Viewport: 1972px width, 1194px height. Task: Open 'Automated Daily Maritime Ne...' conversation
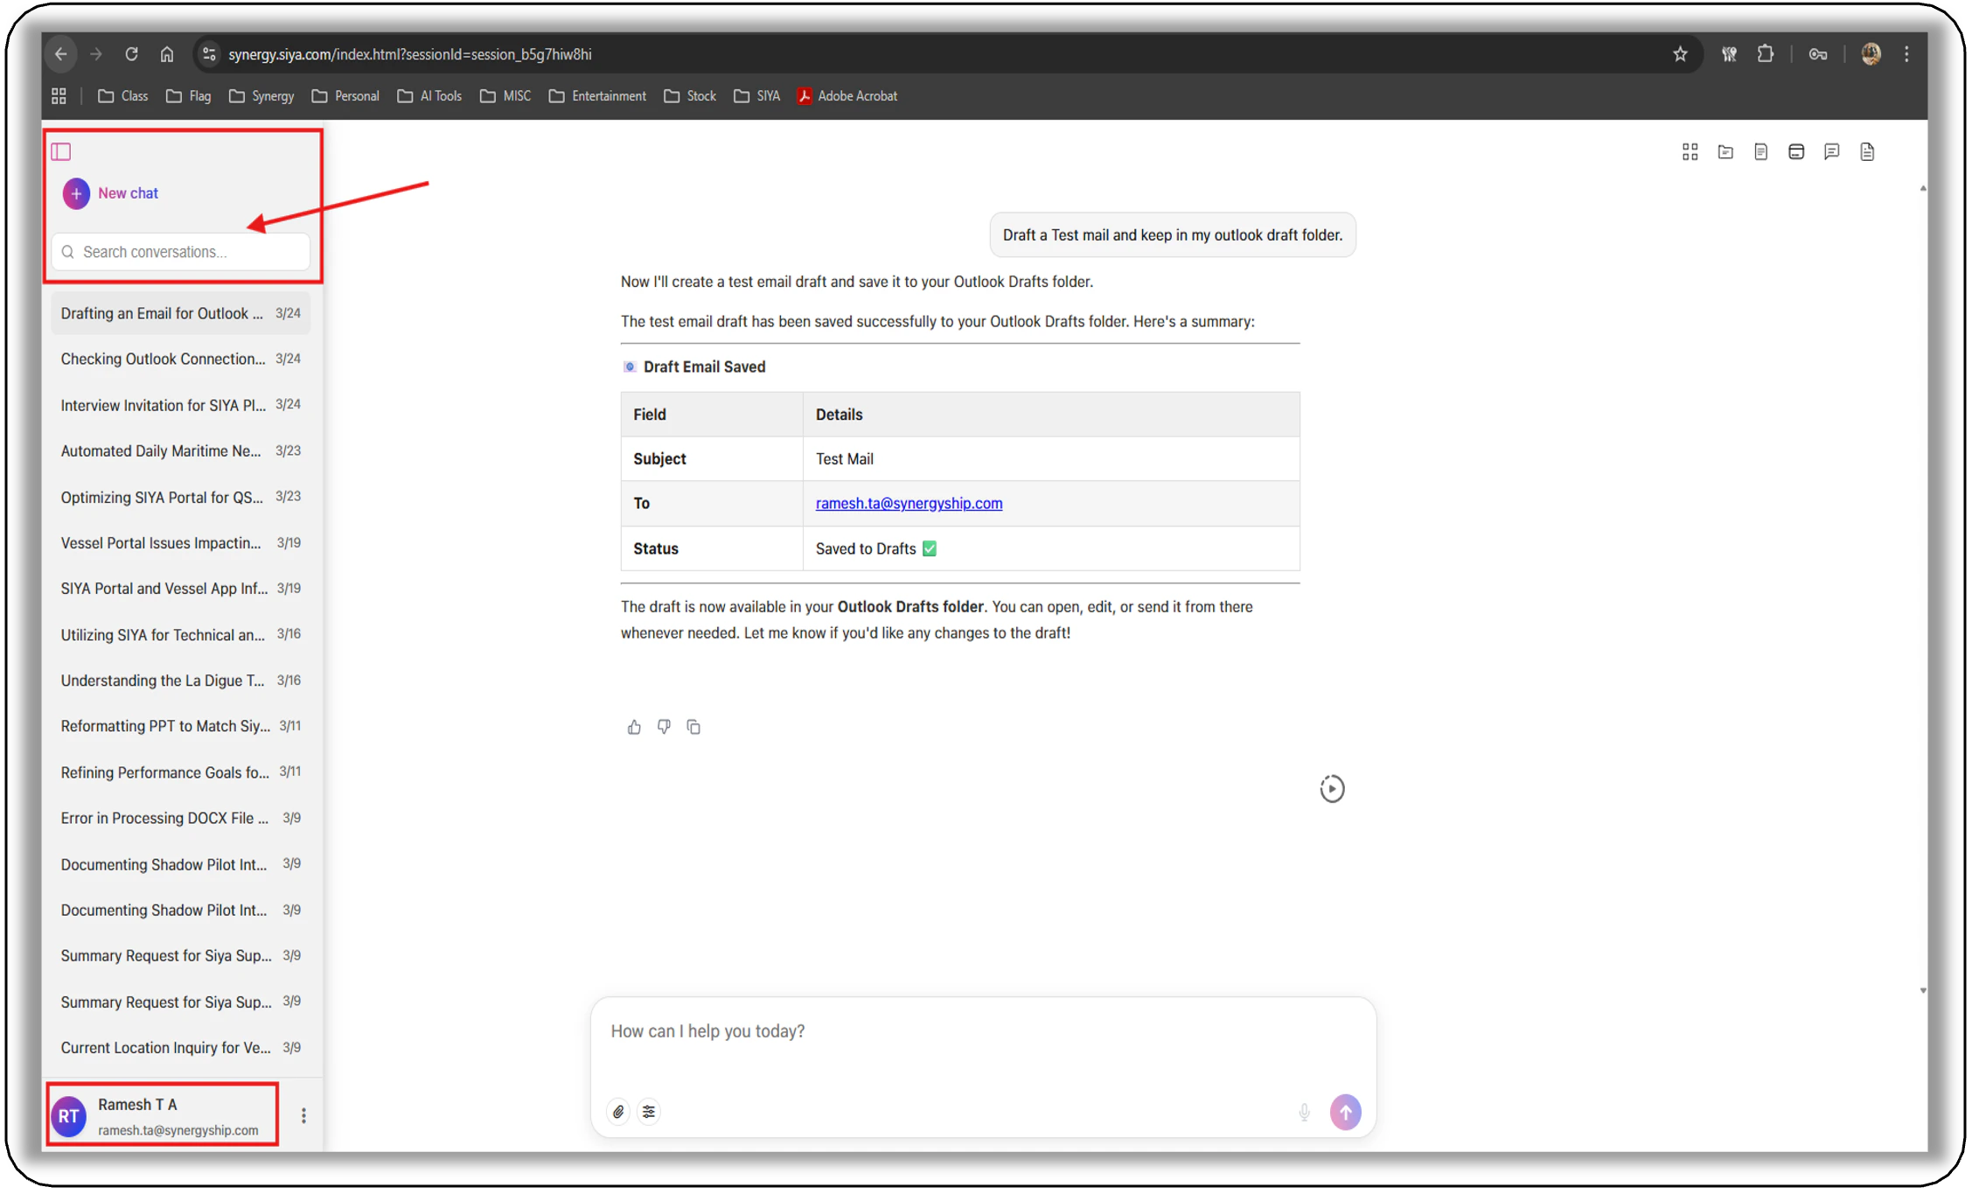181,450
